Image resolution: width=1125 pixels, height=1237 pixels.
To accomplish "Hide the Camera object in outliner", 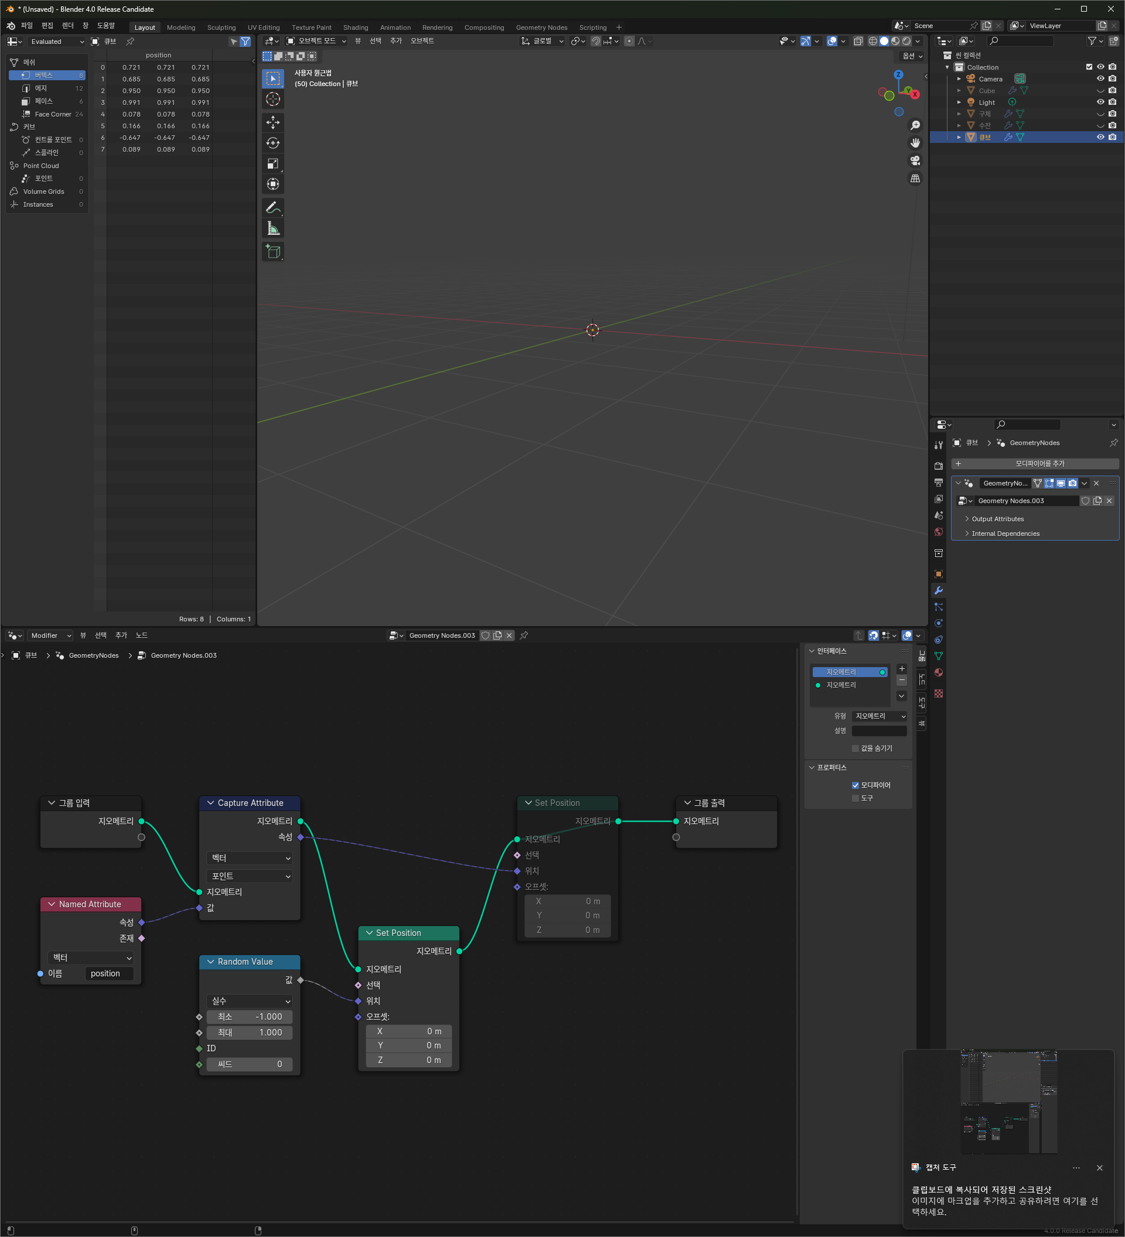I will (x=1100, y=78).
